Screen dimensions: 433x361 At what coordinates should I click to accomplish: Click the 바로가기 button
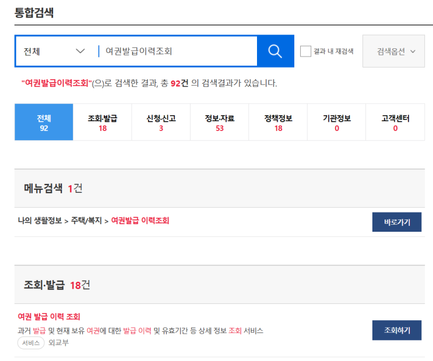point(397,222)
